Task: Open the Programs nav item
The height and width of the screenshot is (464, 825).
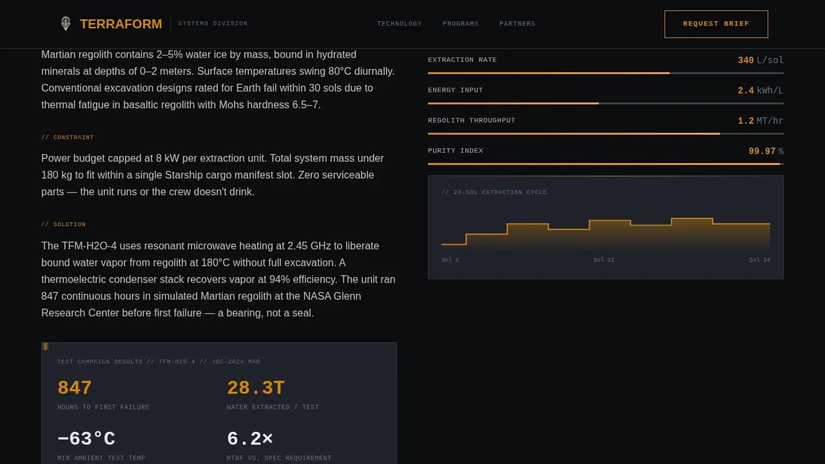Action: (x=460, y=24)
